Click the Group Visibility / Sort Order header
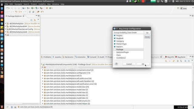194x109 pixels. 128,33
